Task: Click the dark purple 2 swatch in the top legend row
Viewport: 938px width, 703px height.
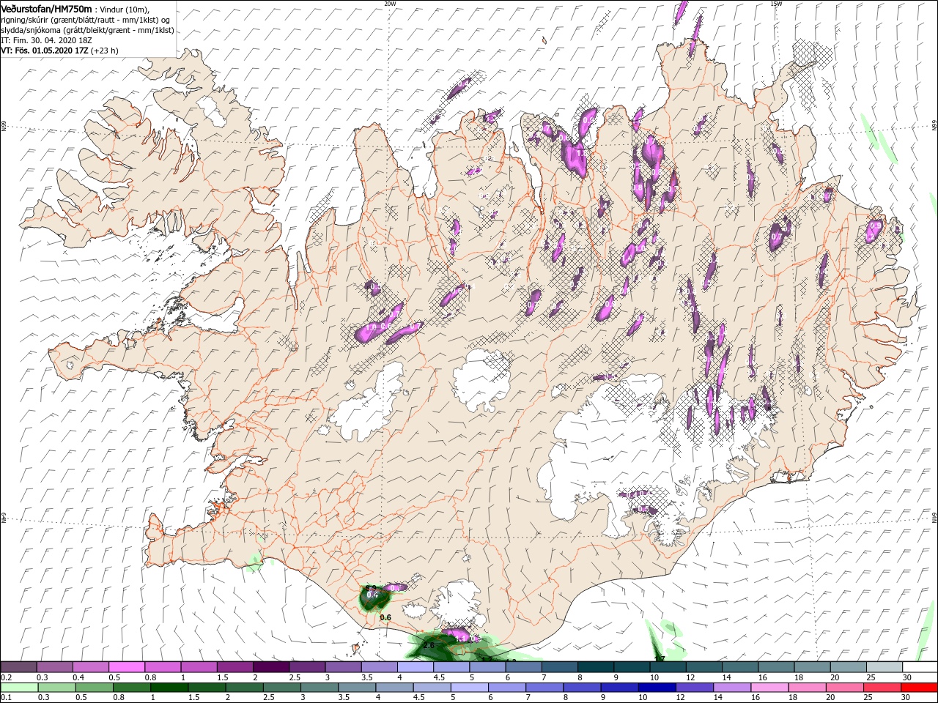Action: [271, 667]
